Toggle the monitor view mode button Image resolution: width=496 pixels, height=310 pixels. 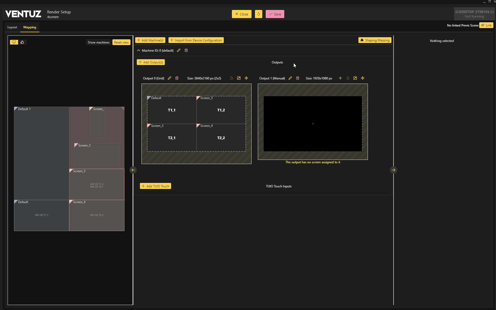pyautogui.click(x=14, y=42)
